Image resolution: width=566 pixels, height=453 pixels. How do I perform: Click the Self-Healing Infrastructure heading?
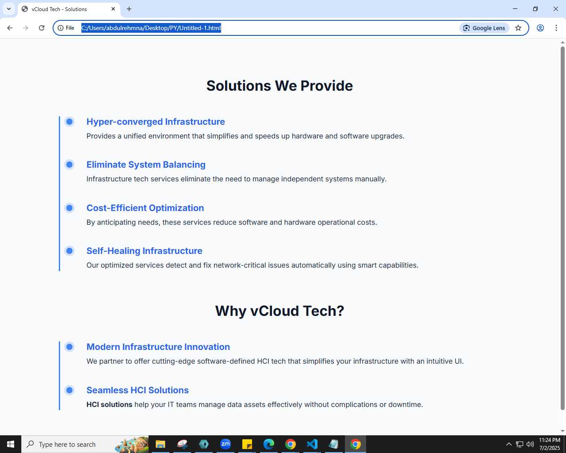144,251
